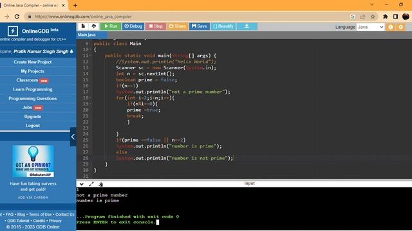
Task: Click the Share button
Action: pyautogui.click(x=178, y=26)
